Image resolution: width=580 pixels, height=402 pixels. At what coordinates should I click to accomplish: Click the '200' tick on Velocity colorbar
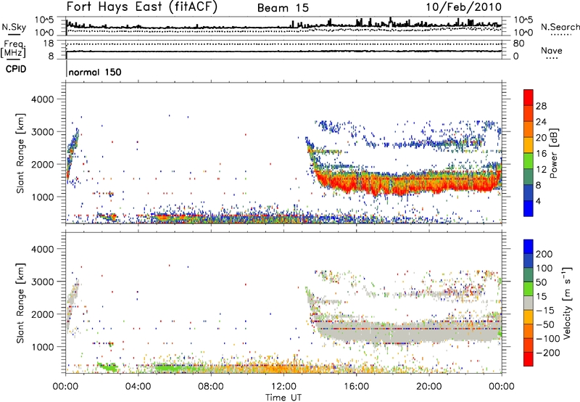pyautogui.click(x=544, y=254)
